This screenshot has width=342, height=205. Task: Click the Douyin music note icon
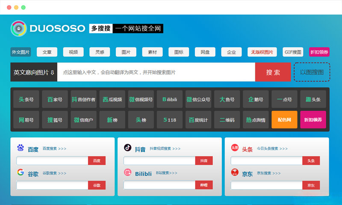click(127, 148)
